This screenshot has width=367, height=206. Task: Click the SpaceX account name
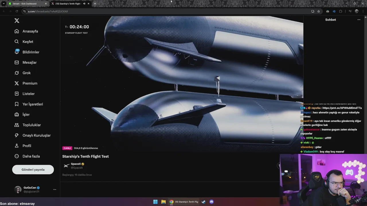pyautogui.click(x=76, y=164)
